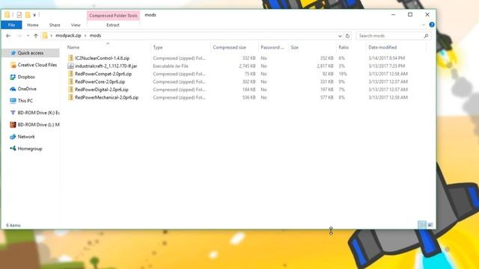
Task: Select the RedPowerDigital-2.0pr6.zip file
Action: pos(102,90)
